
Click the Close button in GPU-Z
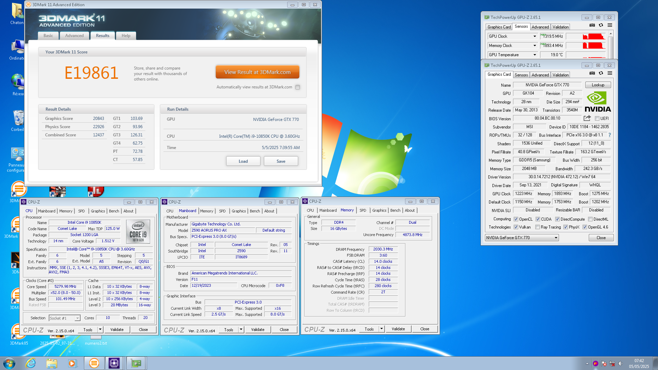601,238
